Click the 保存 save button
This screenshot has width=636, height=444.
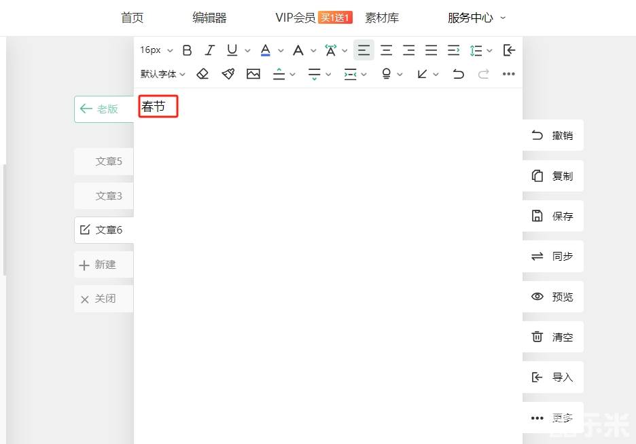click(553, 216)
